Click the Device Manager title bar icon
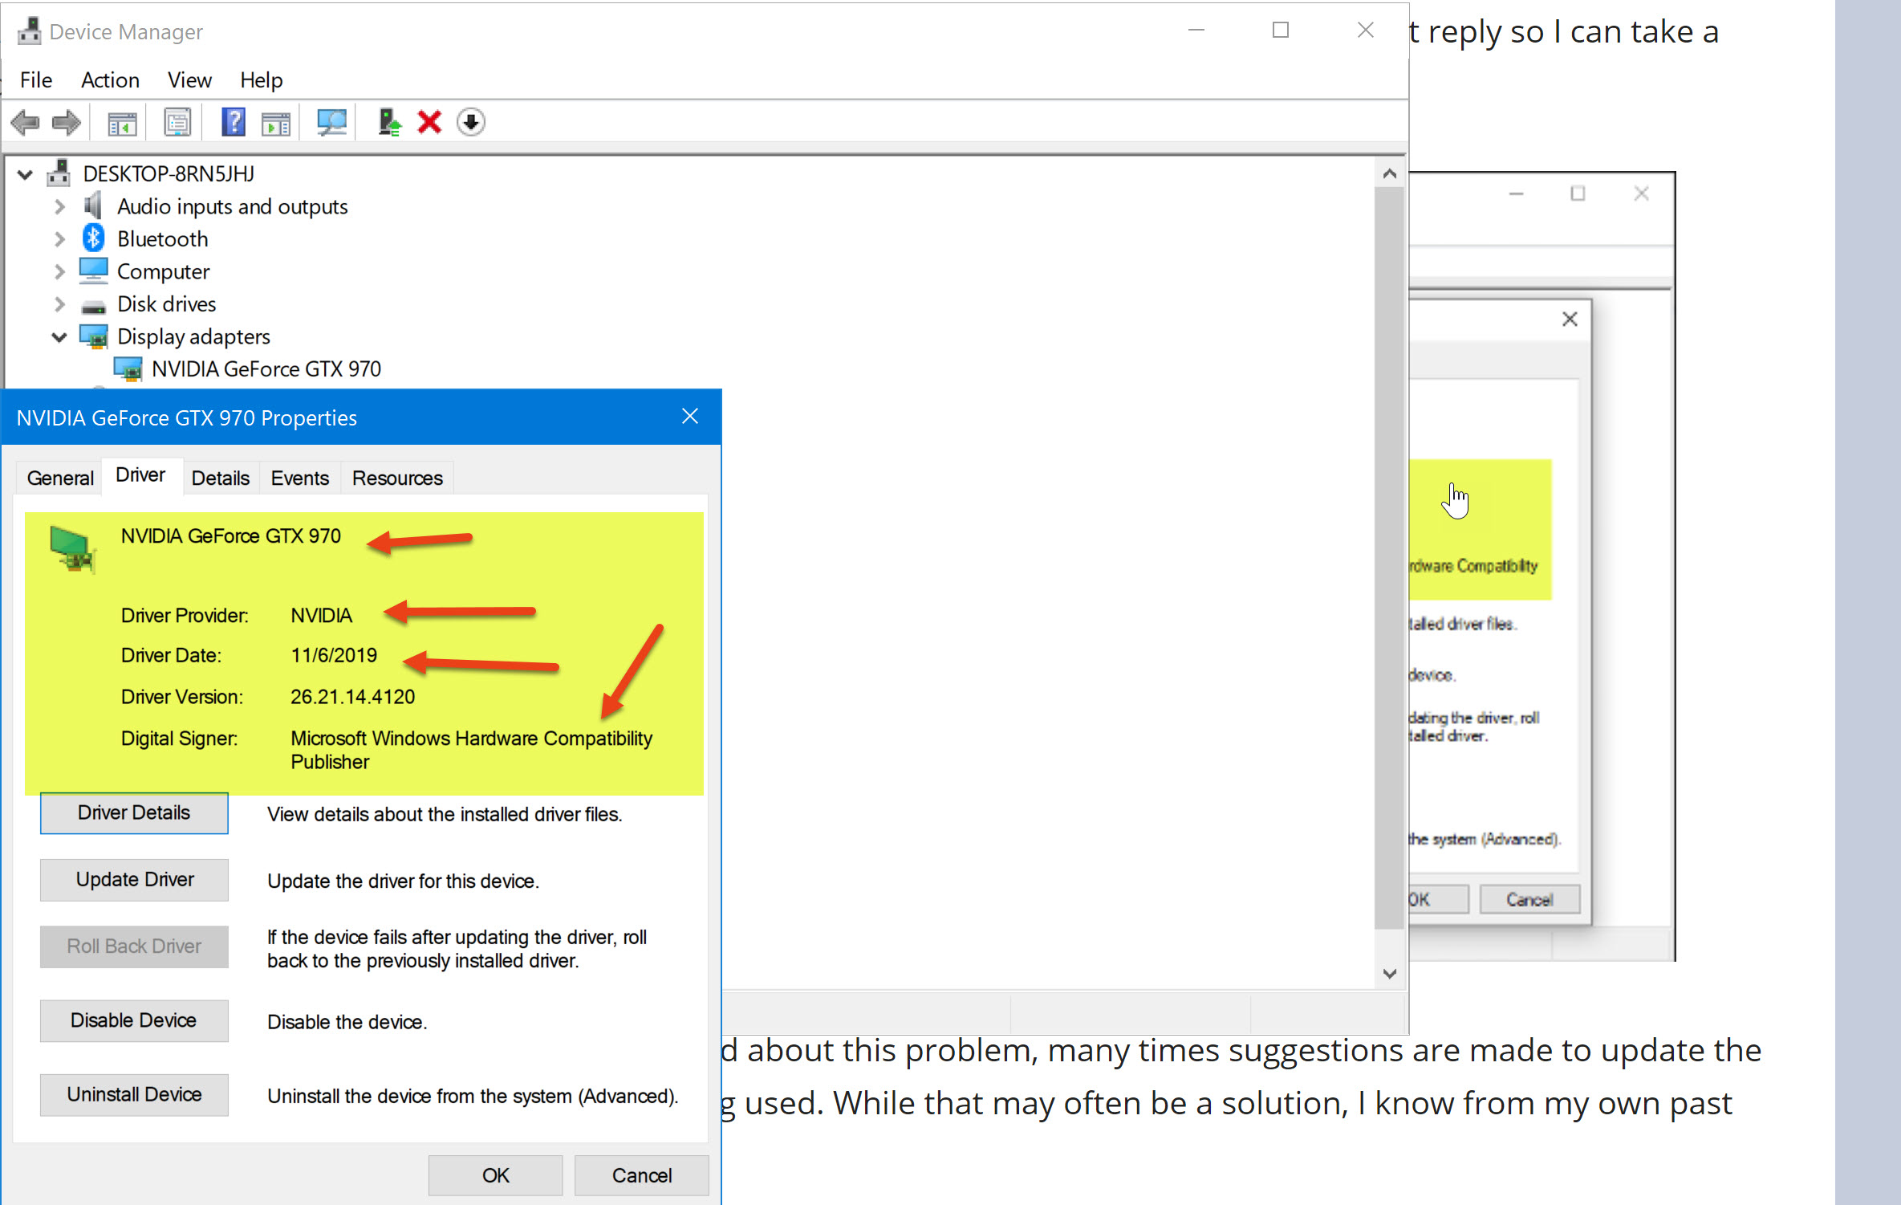 click(30, 31)
